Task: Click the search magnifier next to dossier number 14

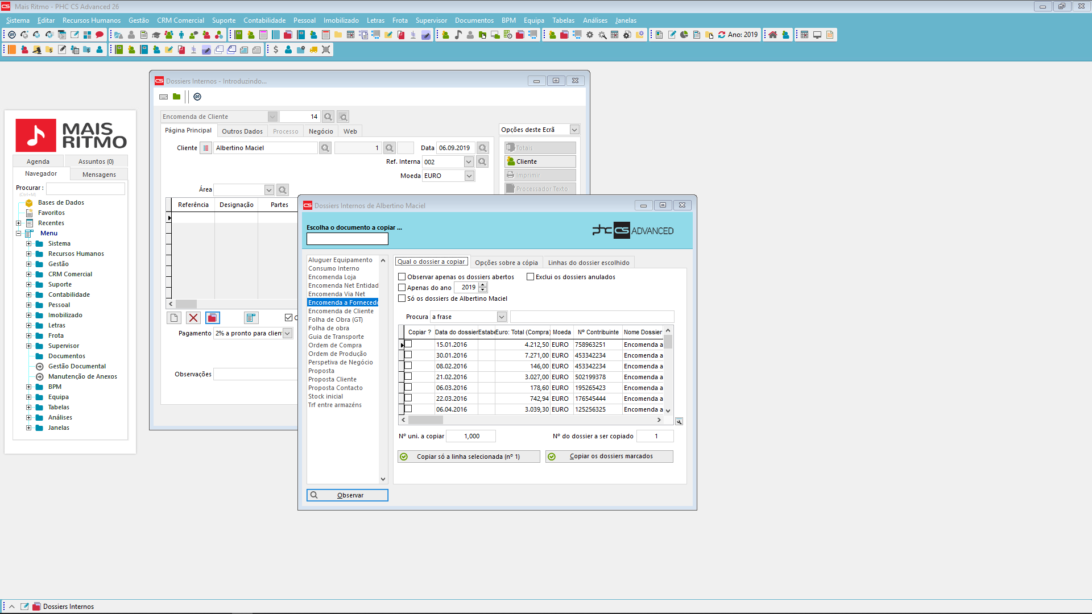Action: pyautogui.click(x=328, y=117)
